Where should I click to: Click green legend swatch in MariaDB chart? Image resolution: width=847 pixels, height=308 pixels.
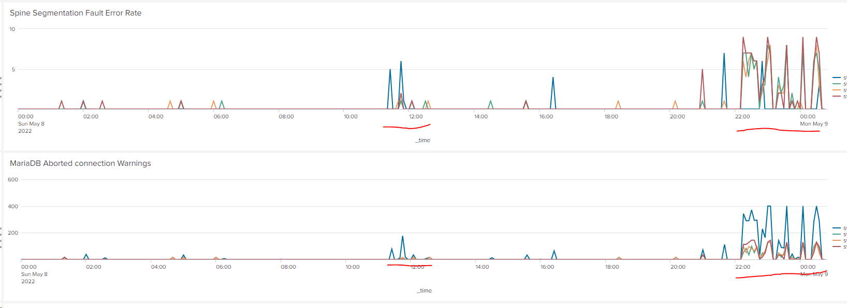click(837, 234)
